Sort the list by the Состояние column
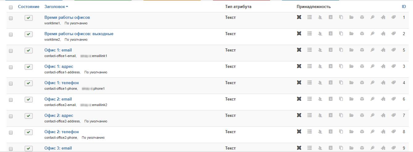The image size is (413, 152). (x=29, y=6)
